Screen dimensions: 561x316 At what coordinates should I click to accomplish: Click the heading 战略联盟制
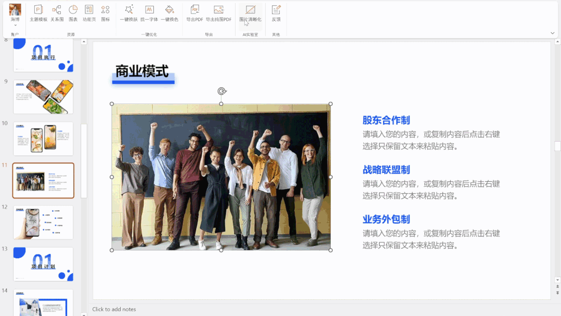386,170
